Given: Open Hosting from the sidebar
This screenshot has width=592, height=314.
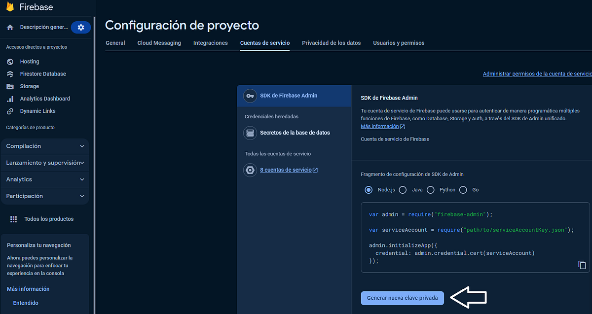Looking at the screenshot, I should point(30,61).
